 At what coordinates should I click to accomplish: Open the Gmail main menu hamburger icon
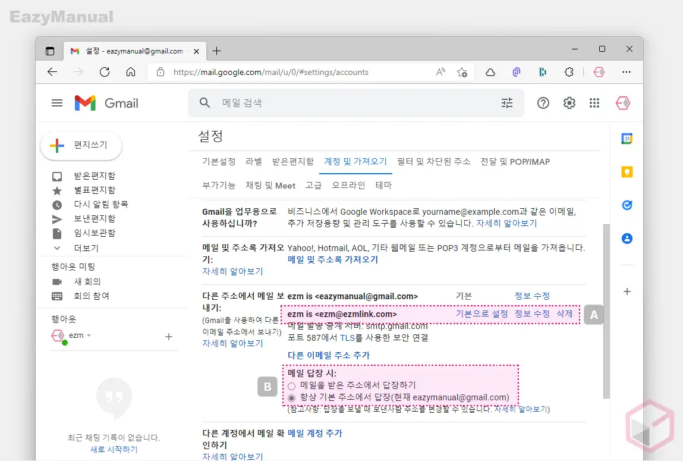pyautogui.click(x=57, y=104)
